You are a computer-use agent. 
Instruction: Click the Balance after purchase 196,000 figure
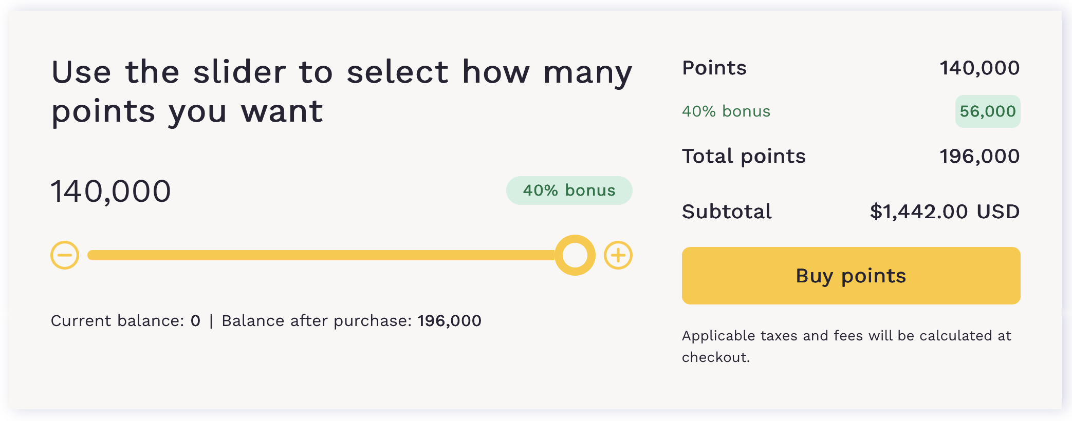click(x=449, y=321)
